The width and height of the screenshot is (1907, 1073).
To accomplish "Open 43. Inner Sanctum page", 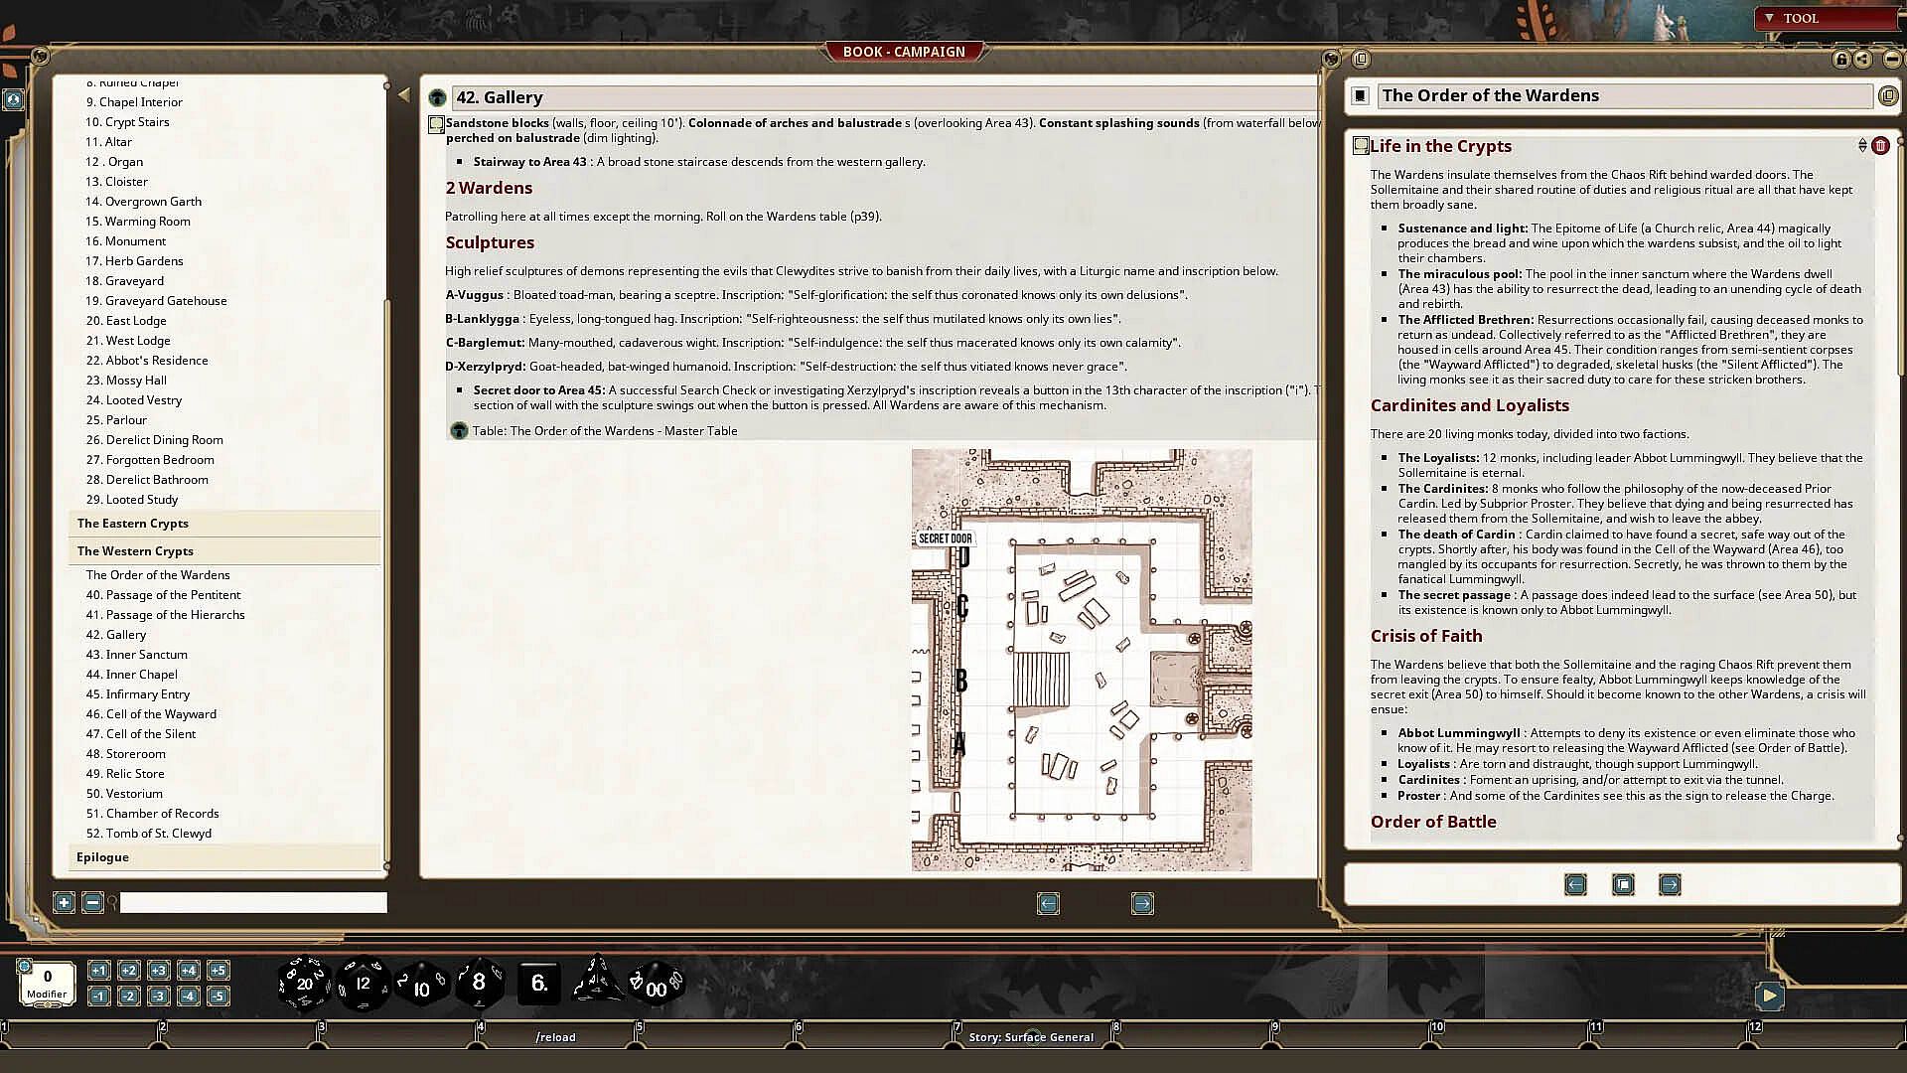I will click(136, 655).
